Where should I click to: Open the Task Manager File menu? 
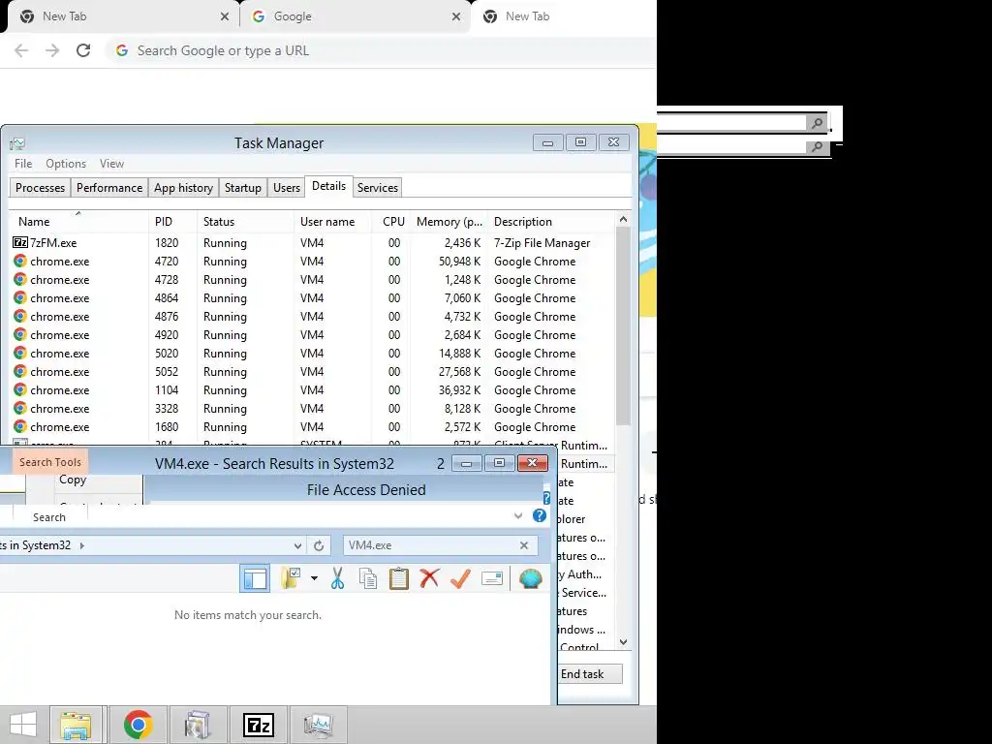tap(23, 163)
